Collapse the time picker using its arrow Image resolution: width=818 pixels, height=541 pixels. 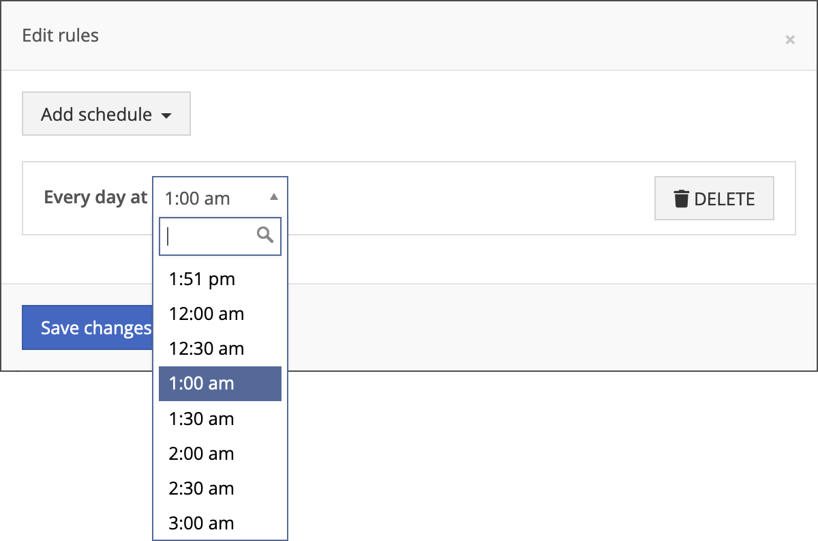click(x=273, y=197)
